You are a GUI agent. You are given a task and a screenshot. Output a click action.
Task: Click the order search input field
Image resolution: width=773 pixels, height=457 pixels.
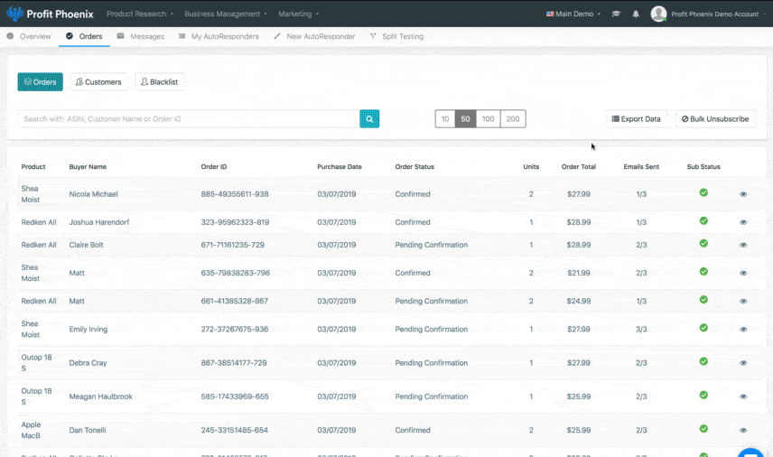(188, 119)
